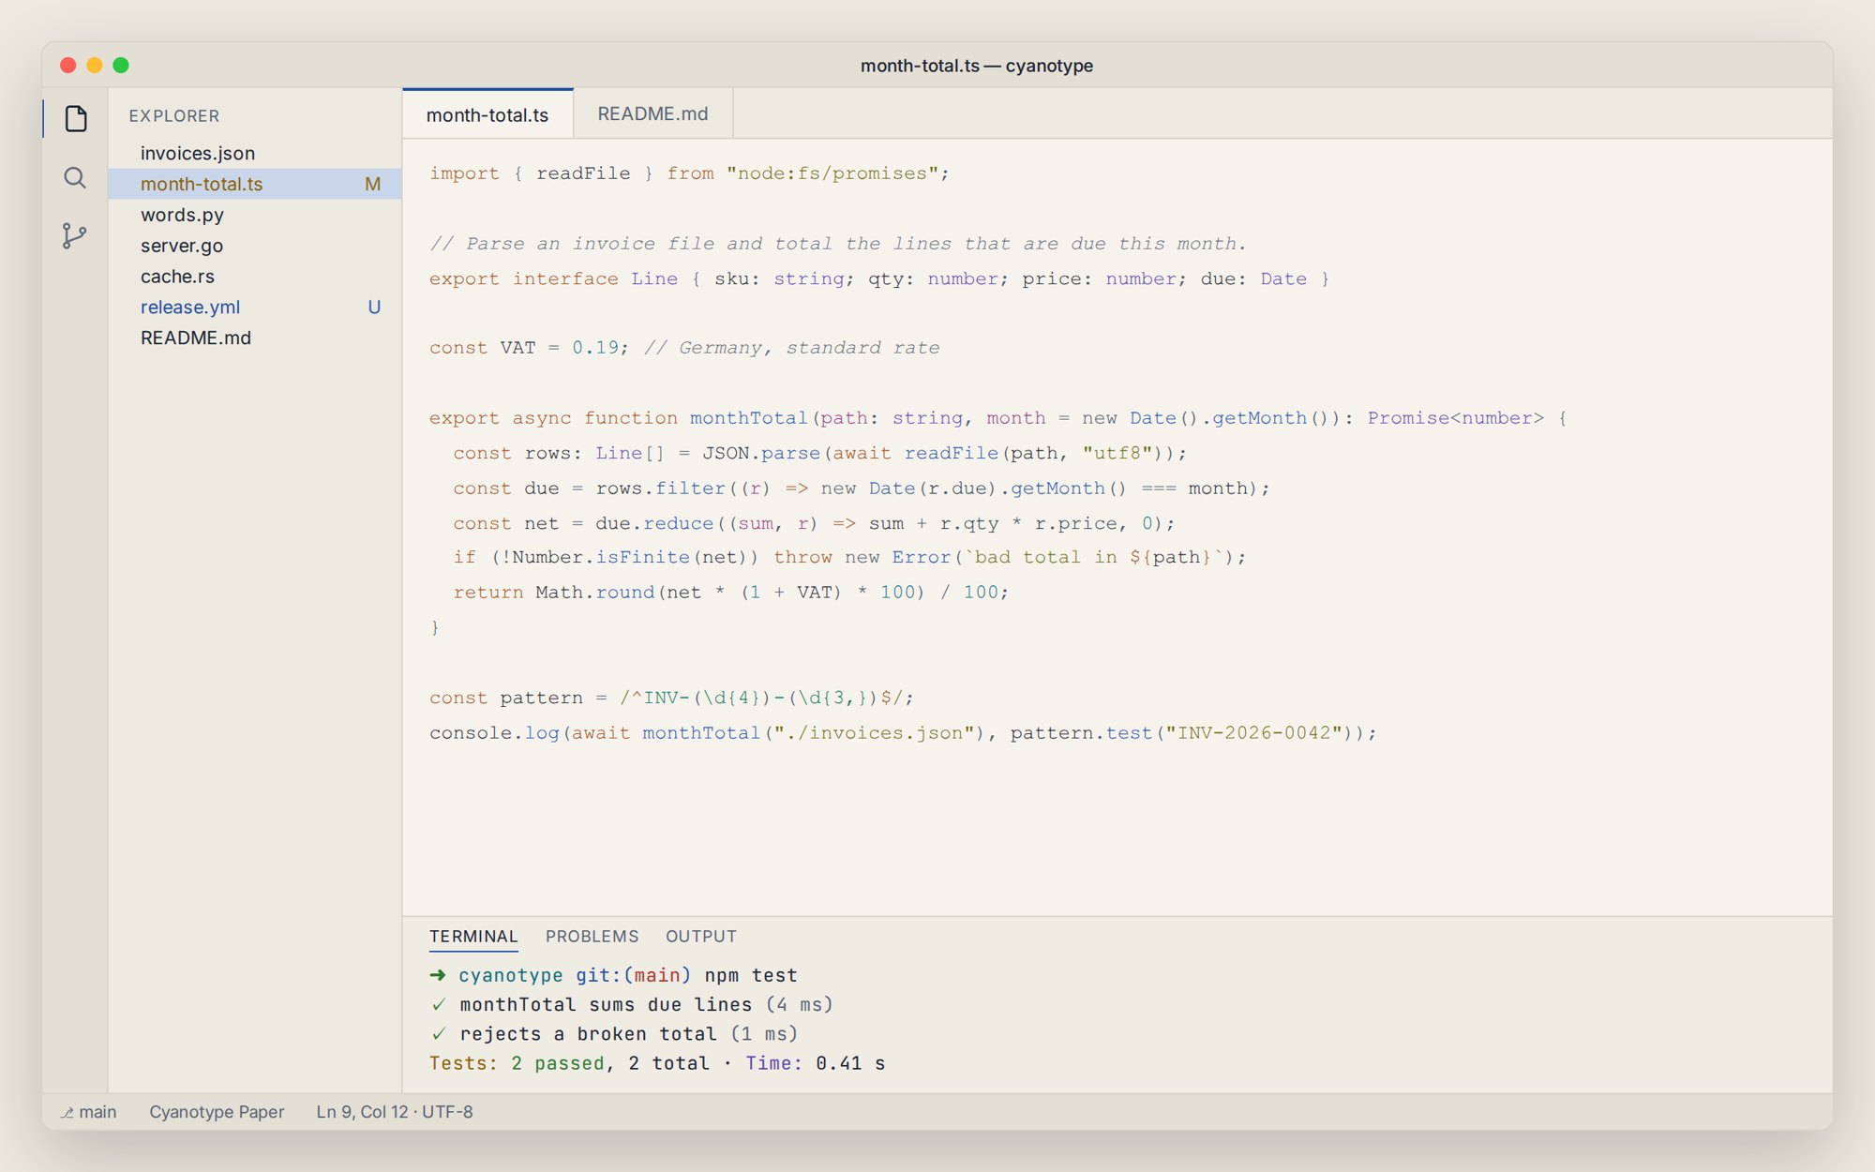Show the OUTPUT panel tab

701,936
